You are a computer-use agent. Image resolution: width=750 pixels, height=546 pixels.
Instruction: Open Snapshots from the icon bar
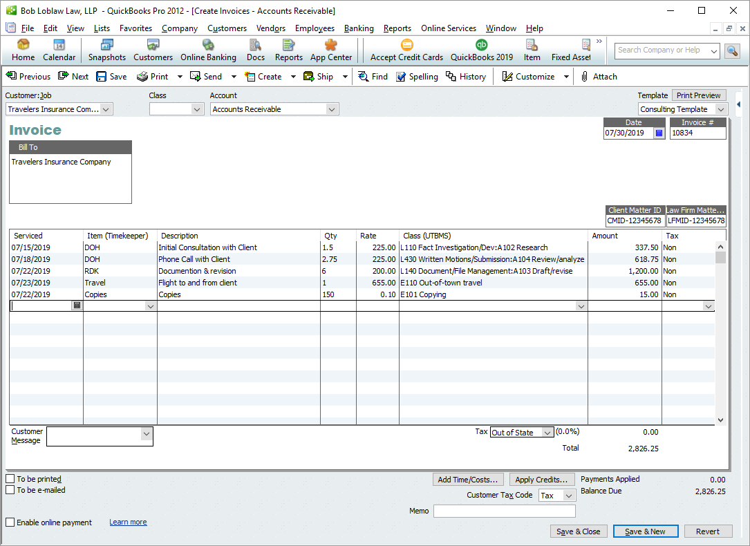pos(106,50)
